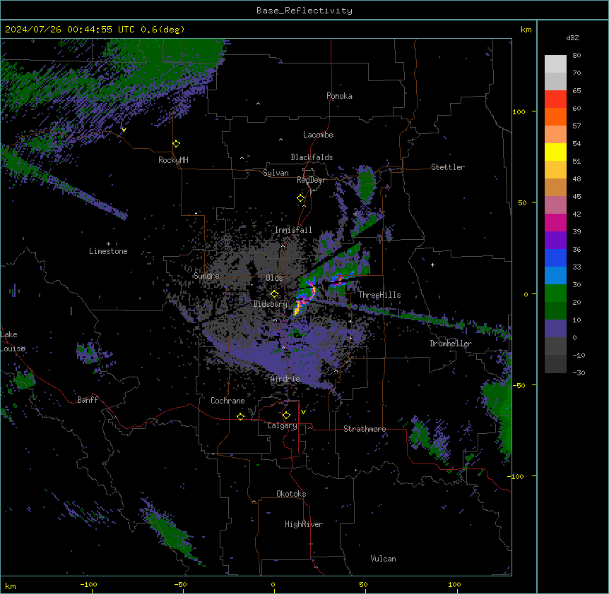Click the ThreeHills city label
609x594 pixels.
pos(379,295)
